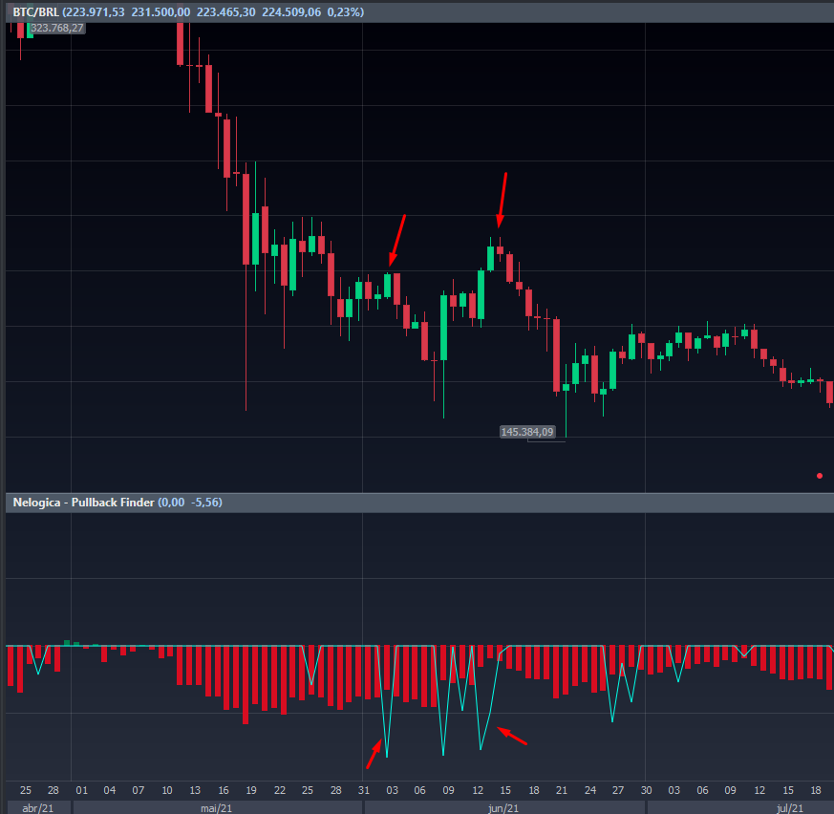The image size is (834, 814).
Task: Click the date label 31 on the time axis
Action: 364,790
